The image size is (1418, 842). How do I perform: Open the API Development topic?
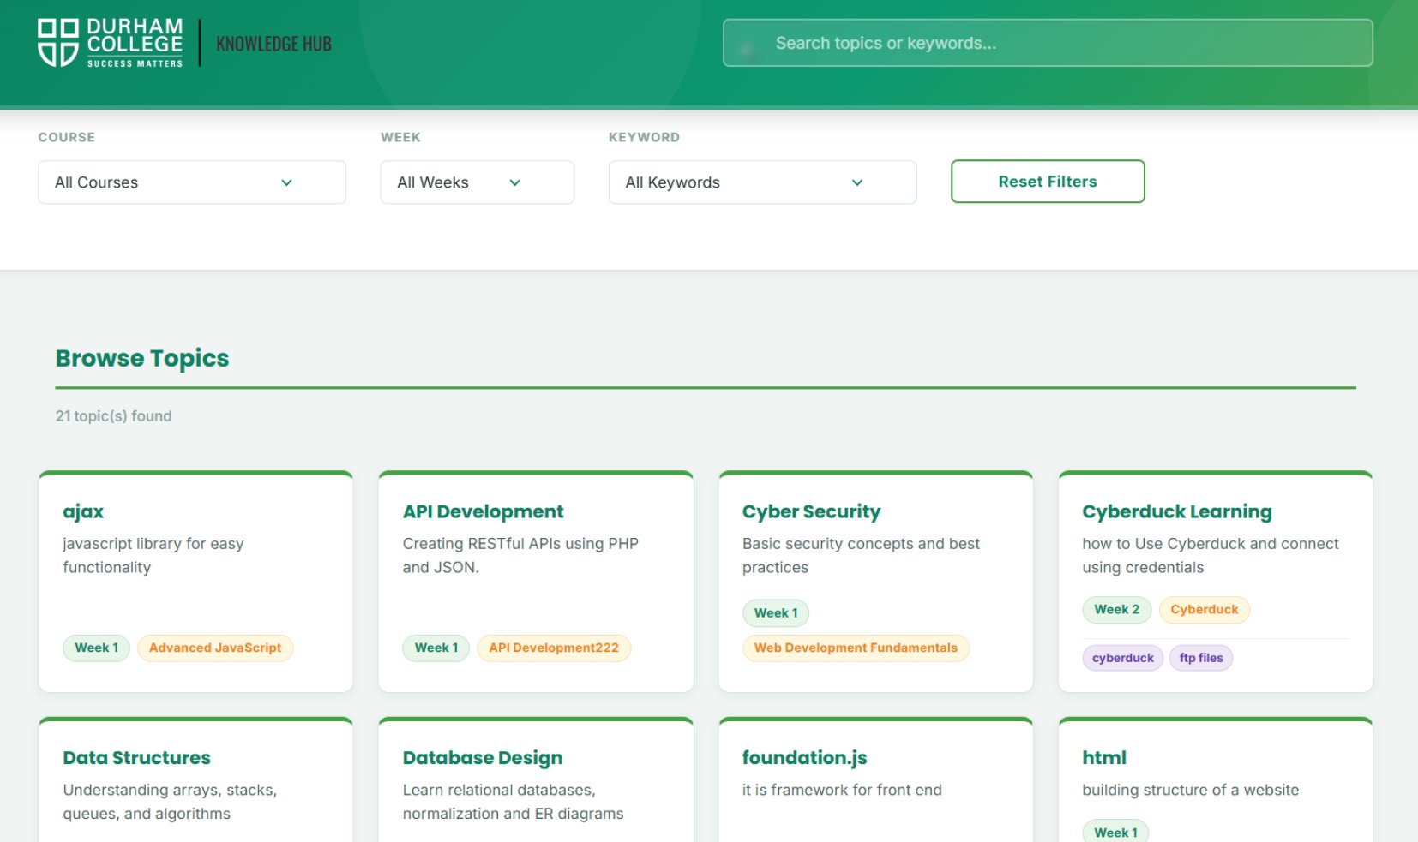click(x=484, y=511)
